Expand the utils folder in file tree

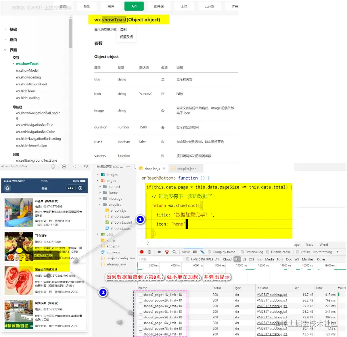98,234
